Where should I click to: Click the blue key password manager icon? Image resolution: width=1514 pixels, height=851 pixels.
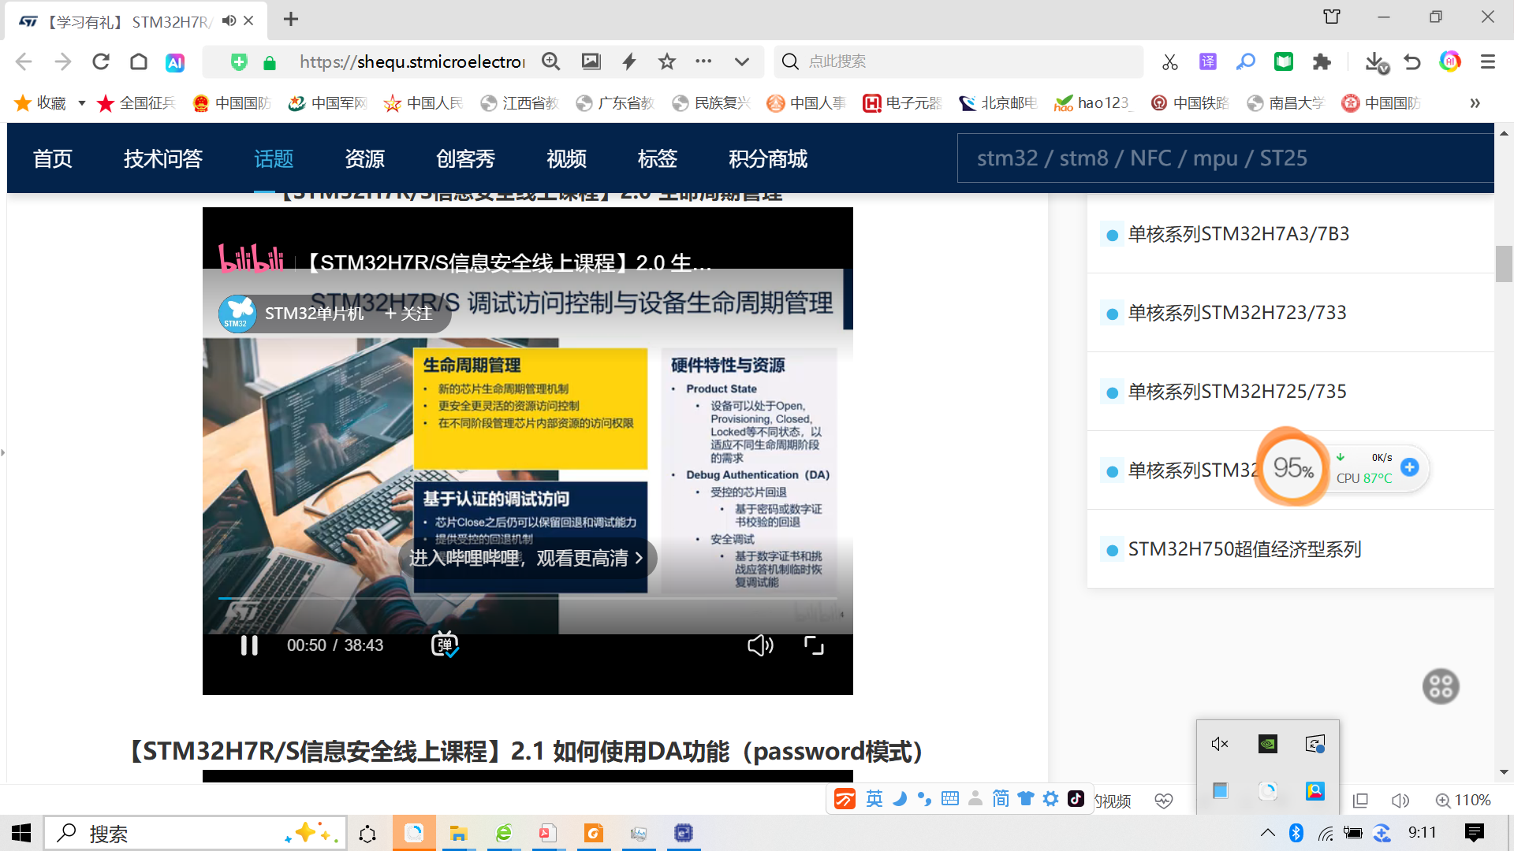click(x=1246, y=61)
